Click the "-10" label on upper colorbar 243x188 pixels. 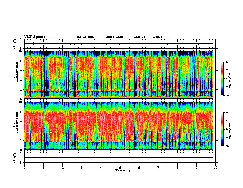(227, 96)
